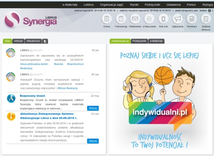Select the indywidualni.pl tab
214x156 pixels.
[120, 41]
